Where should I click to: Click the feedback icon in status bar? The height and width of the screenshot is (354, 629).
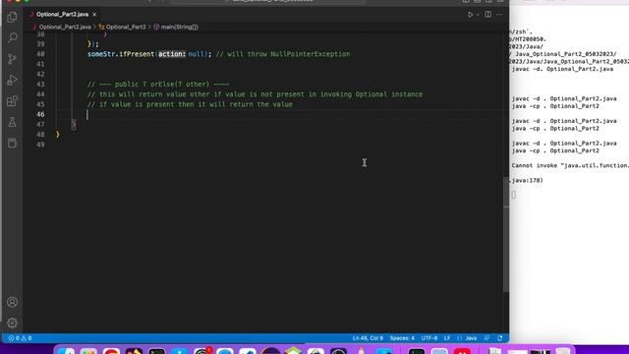(486, 338)
